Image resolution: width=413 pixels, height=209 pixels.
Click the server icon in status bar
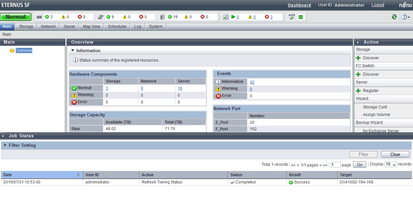pos(162,17)
